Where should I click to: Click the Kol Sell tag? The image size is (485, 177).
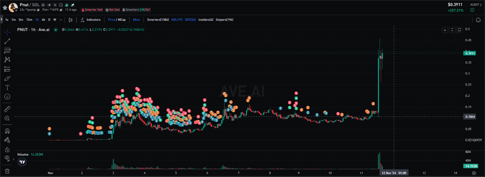pyautogui.click(x=113, y=10)
